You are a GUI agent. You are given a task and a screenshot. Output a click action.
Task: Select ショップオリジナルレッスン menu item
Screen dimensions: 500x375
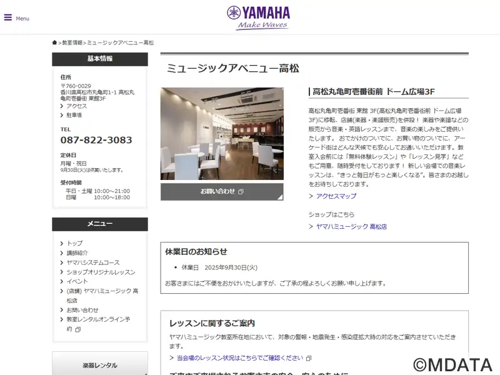point(101,272)
